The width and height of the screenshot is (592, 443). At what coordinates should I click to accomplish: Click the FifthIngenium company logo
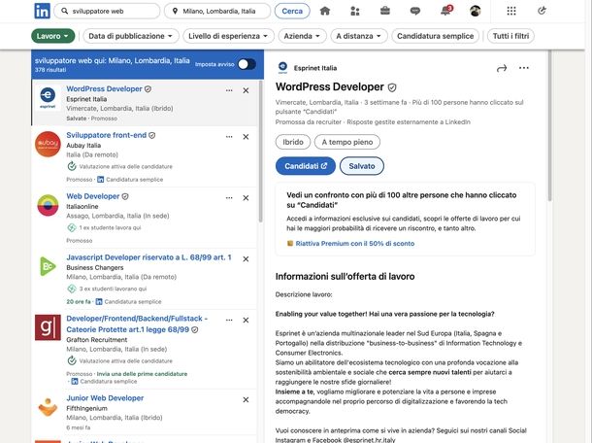point(48,407)
